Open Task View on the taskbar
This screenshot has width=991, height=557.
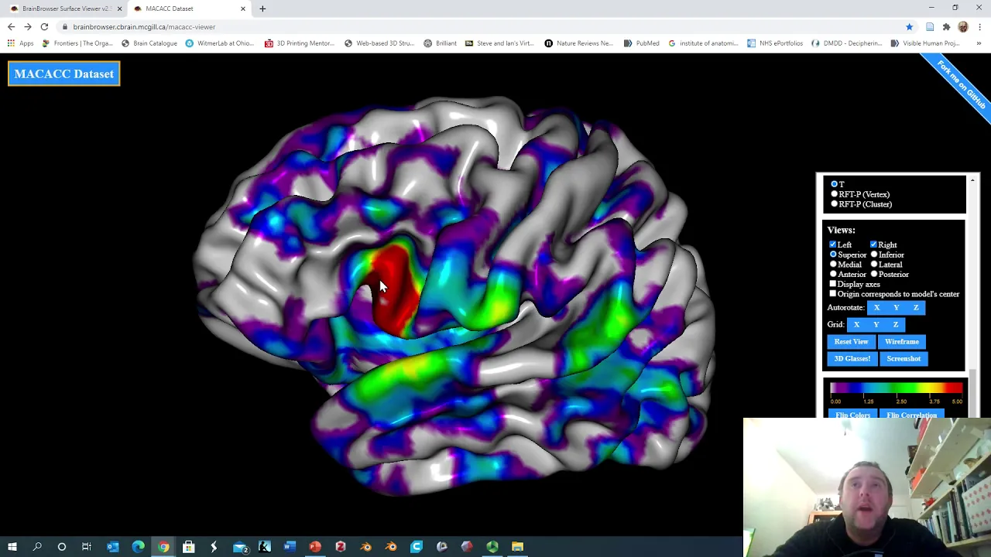(x=87, y=547)
